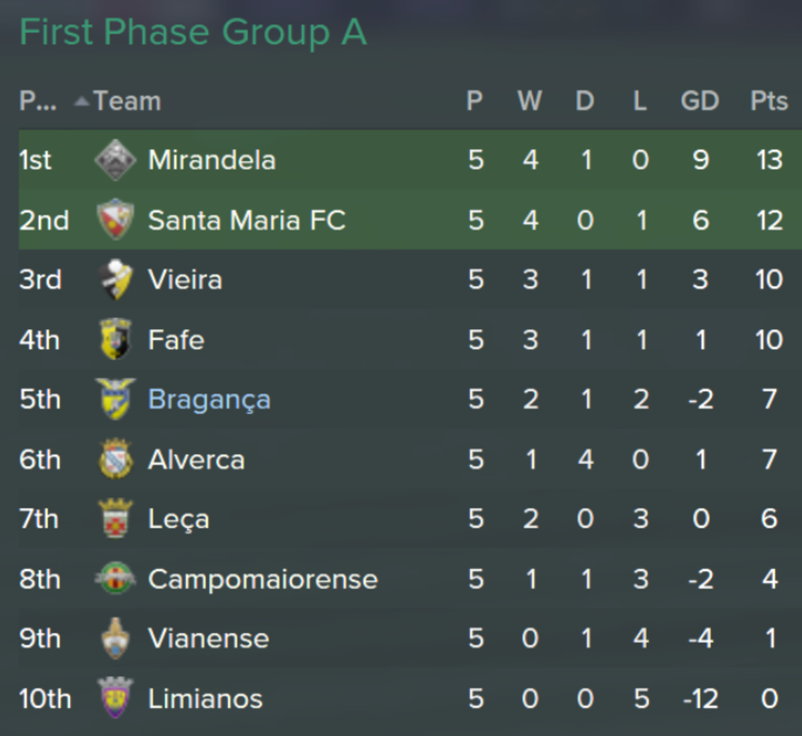Click the Leça club crest
Viewport: 802px width, 736px height.
click(x=115, y=519)
